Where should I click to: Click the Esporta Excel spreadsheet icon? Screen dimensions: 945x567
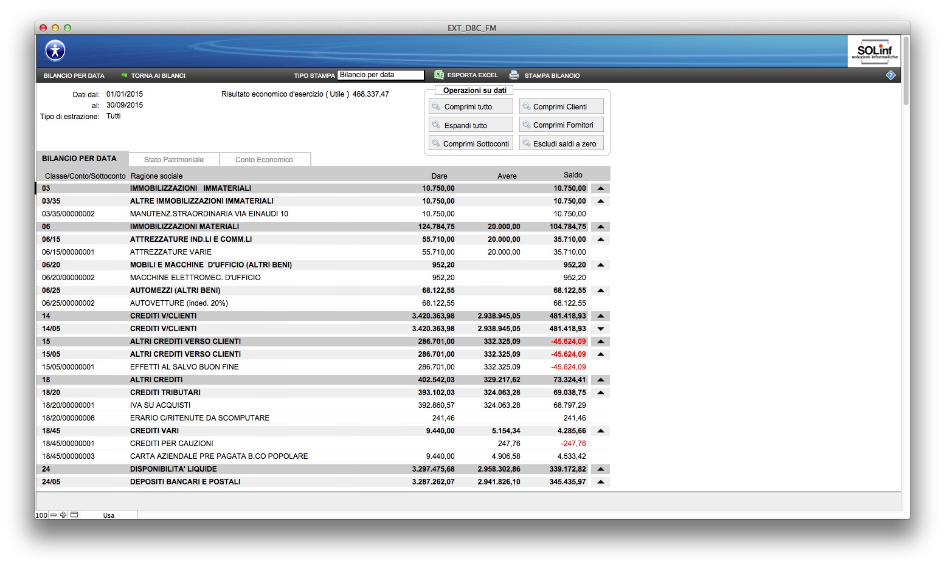(438, 75)
